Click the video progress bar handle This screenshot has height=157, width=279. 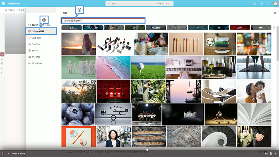[x=147, y=150]
